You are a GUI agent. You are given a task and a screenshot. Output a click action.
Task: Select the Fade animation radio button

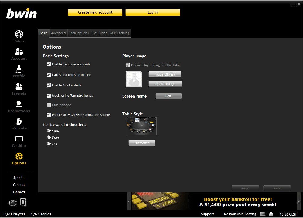click(x=49, y=137)
